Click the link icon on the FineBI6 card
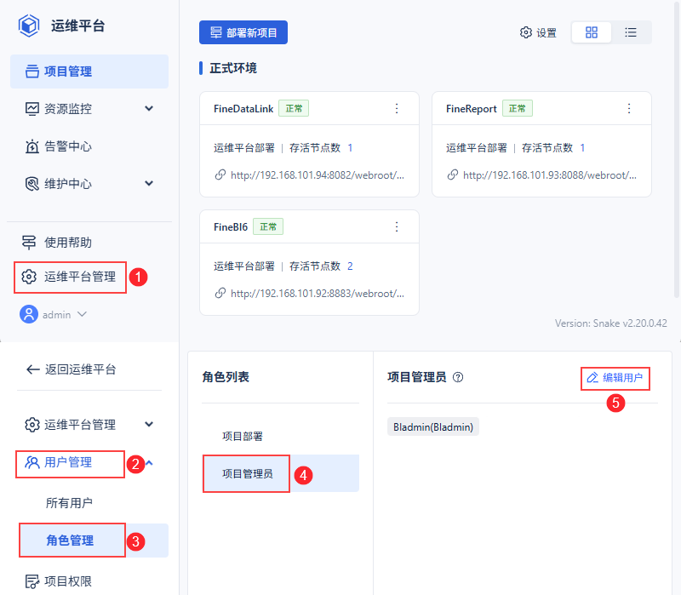The width and height of the screenshot is (681, 595). click(x=220, y=293)
